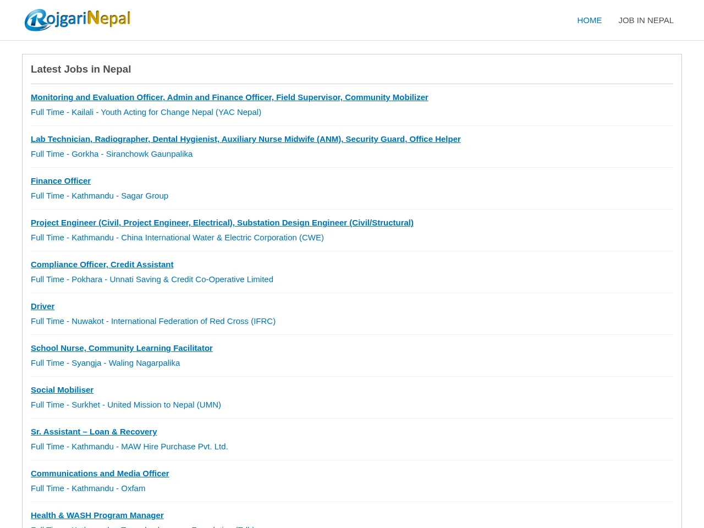Open Monitoring and Evaluation Officer job listing
This screenshot has width=704, height=528.
(x=229, y=97)
